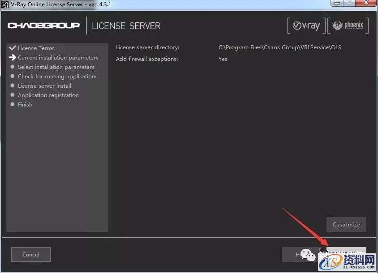
Task: Click the arrow marker beside Current installation parameters
Action: [x=12, y=57]
